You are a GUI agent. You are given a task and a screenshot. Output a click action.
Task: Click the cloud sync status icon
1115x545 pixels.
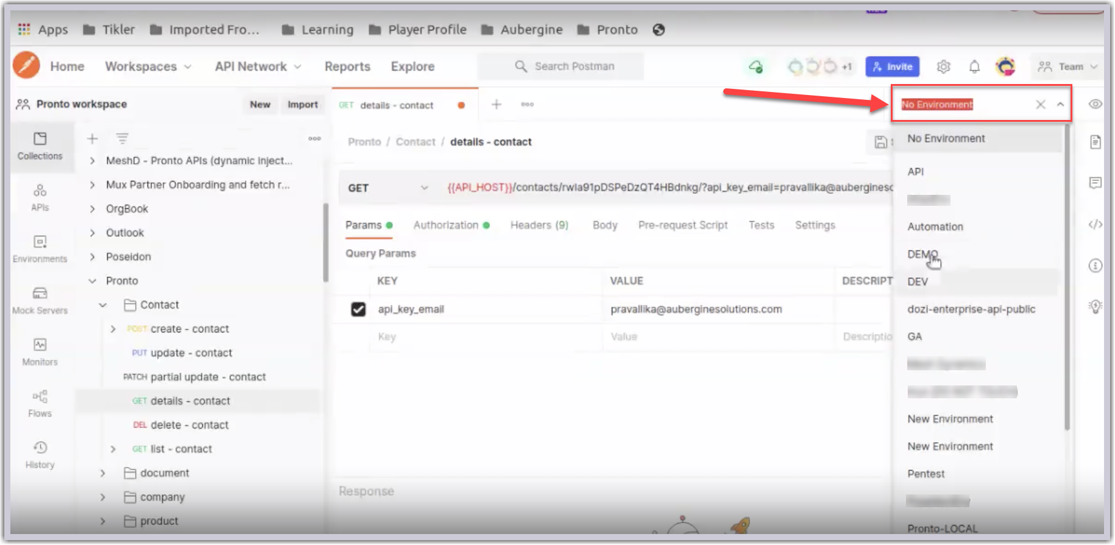tap(756, 66)
